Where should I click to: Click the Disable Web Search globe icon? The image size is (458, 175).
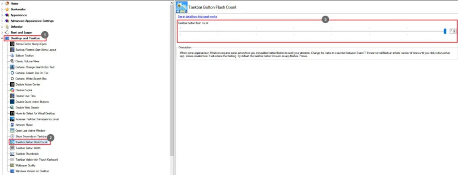click(12, 107)
